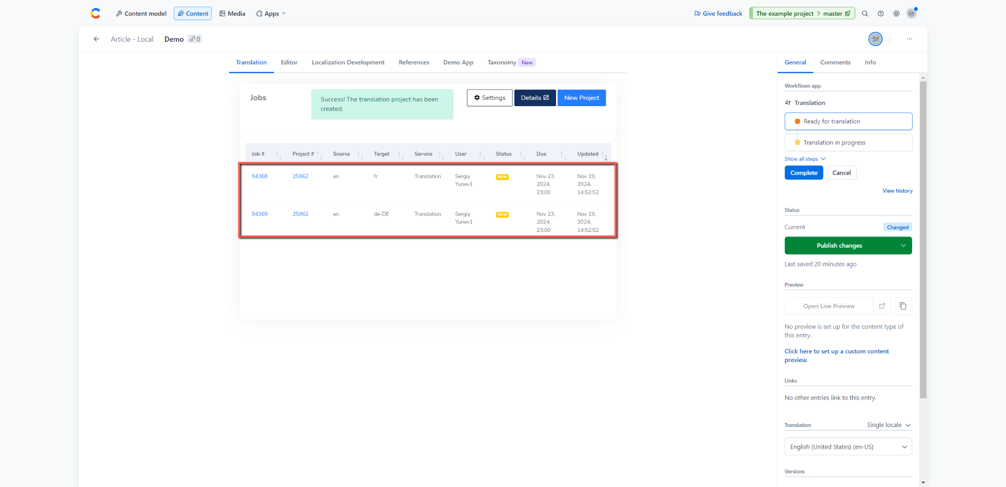
Task: Switch to the Translation tab
Action: pos(251,62)
